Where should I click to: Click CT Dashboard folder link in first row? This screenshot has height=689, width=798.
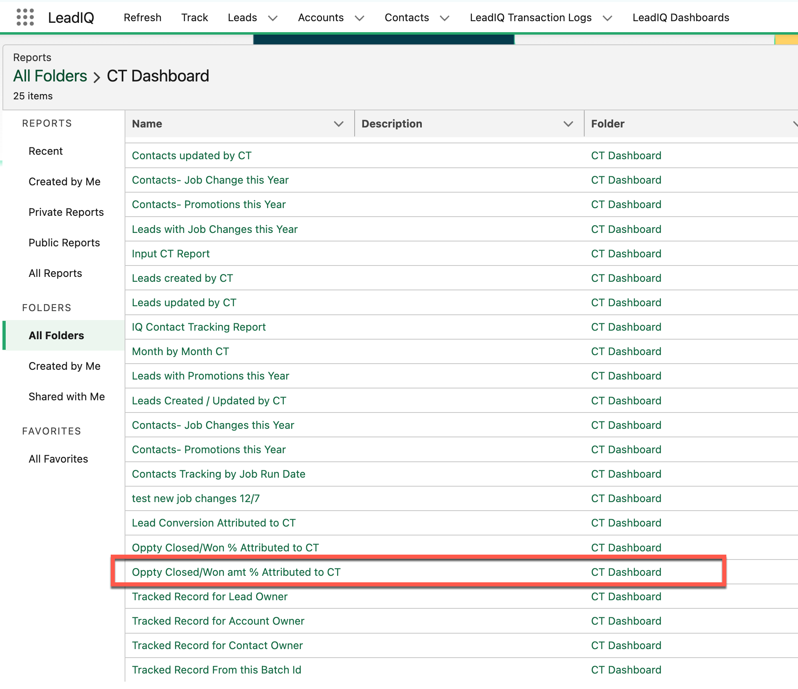(626, 156)
